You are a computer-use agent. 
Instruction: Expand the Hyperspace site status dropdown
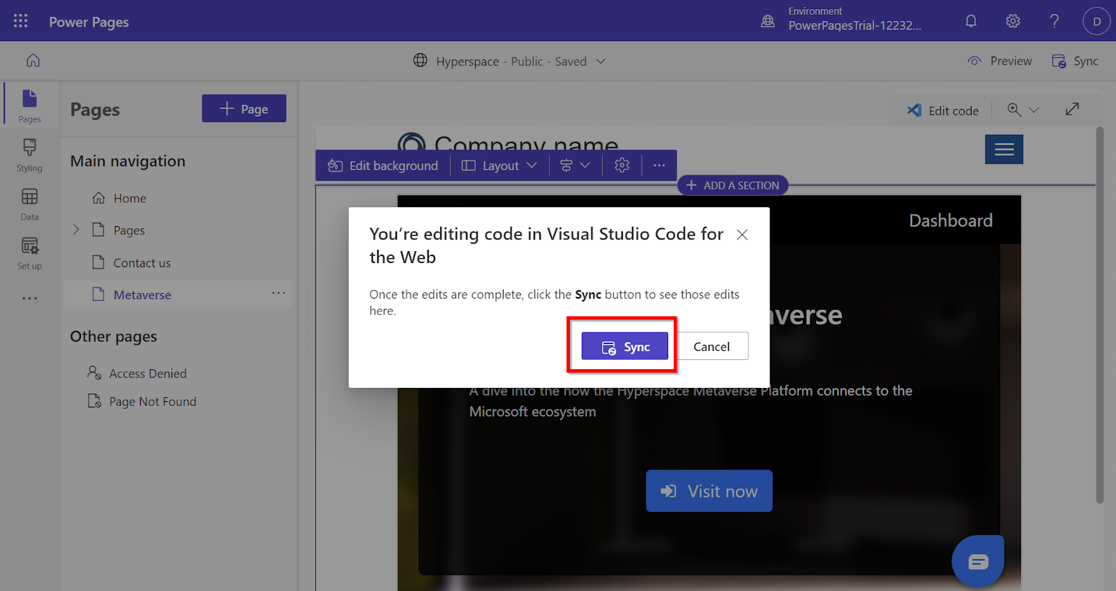point(601,61)
